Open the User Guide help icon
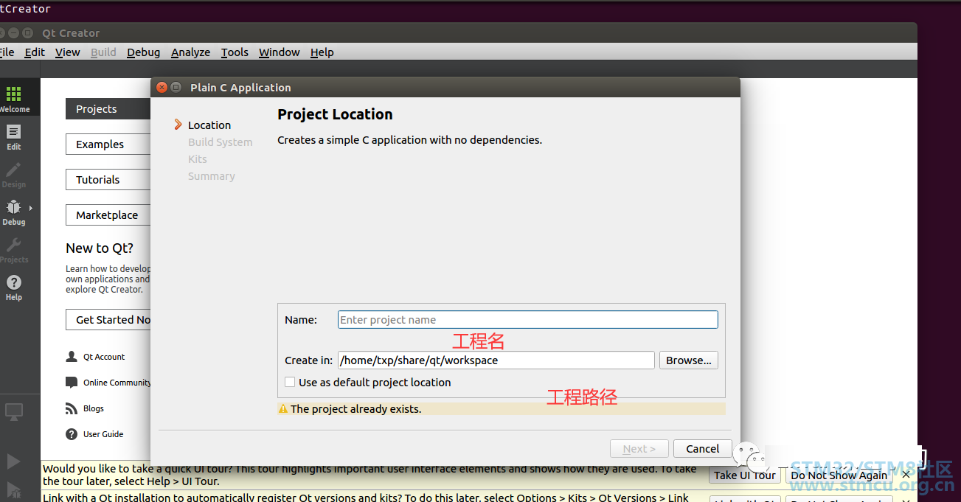Screen dimensions: 961x502 (x=72, y=434)
